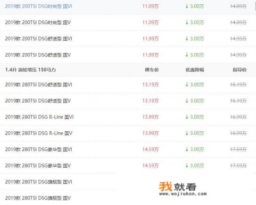This screenshot has height=205, width=256.
Task: Click the 指导价 column header
Action: tap(239, 70)
